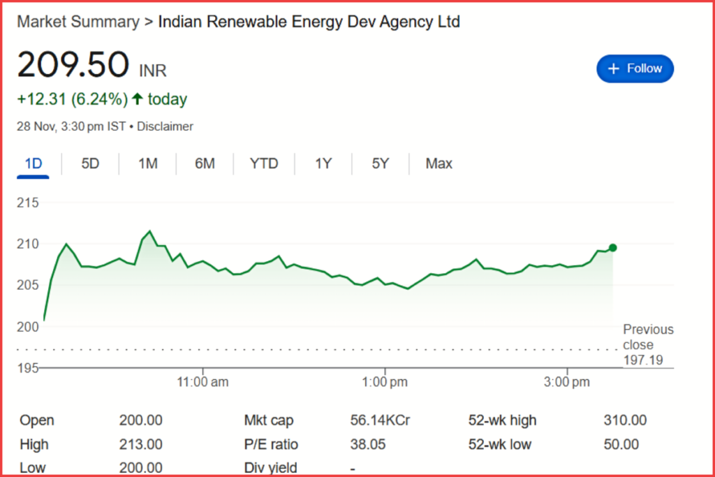Click the 210 y-axis label
715x477 pixels.
click(28, 244)
